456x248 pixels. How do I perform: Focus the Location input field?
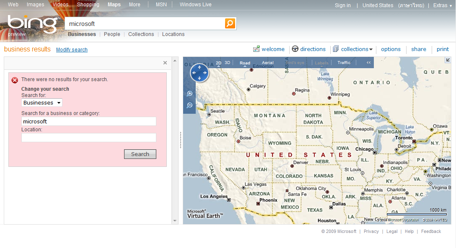pyautogui.click(x=89, y=138)
